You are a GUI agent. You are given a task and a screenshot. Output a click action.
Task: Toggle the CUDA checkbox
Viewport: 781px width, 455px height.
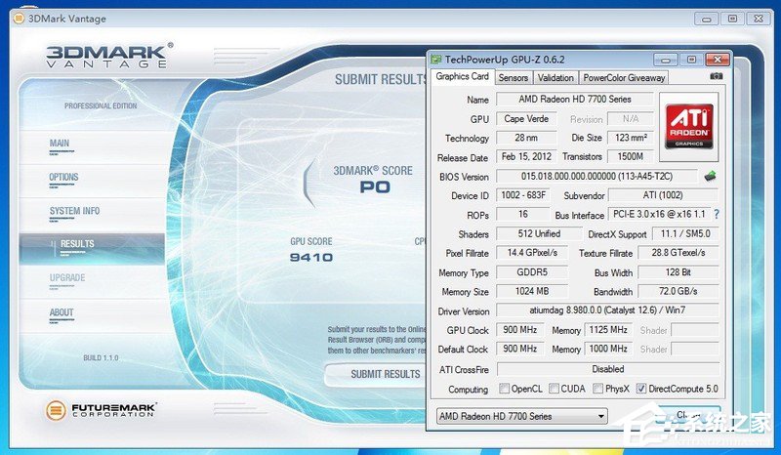[x=554, y=389]
